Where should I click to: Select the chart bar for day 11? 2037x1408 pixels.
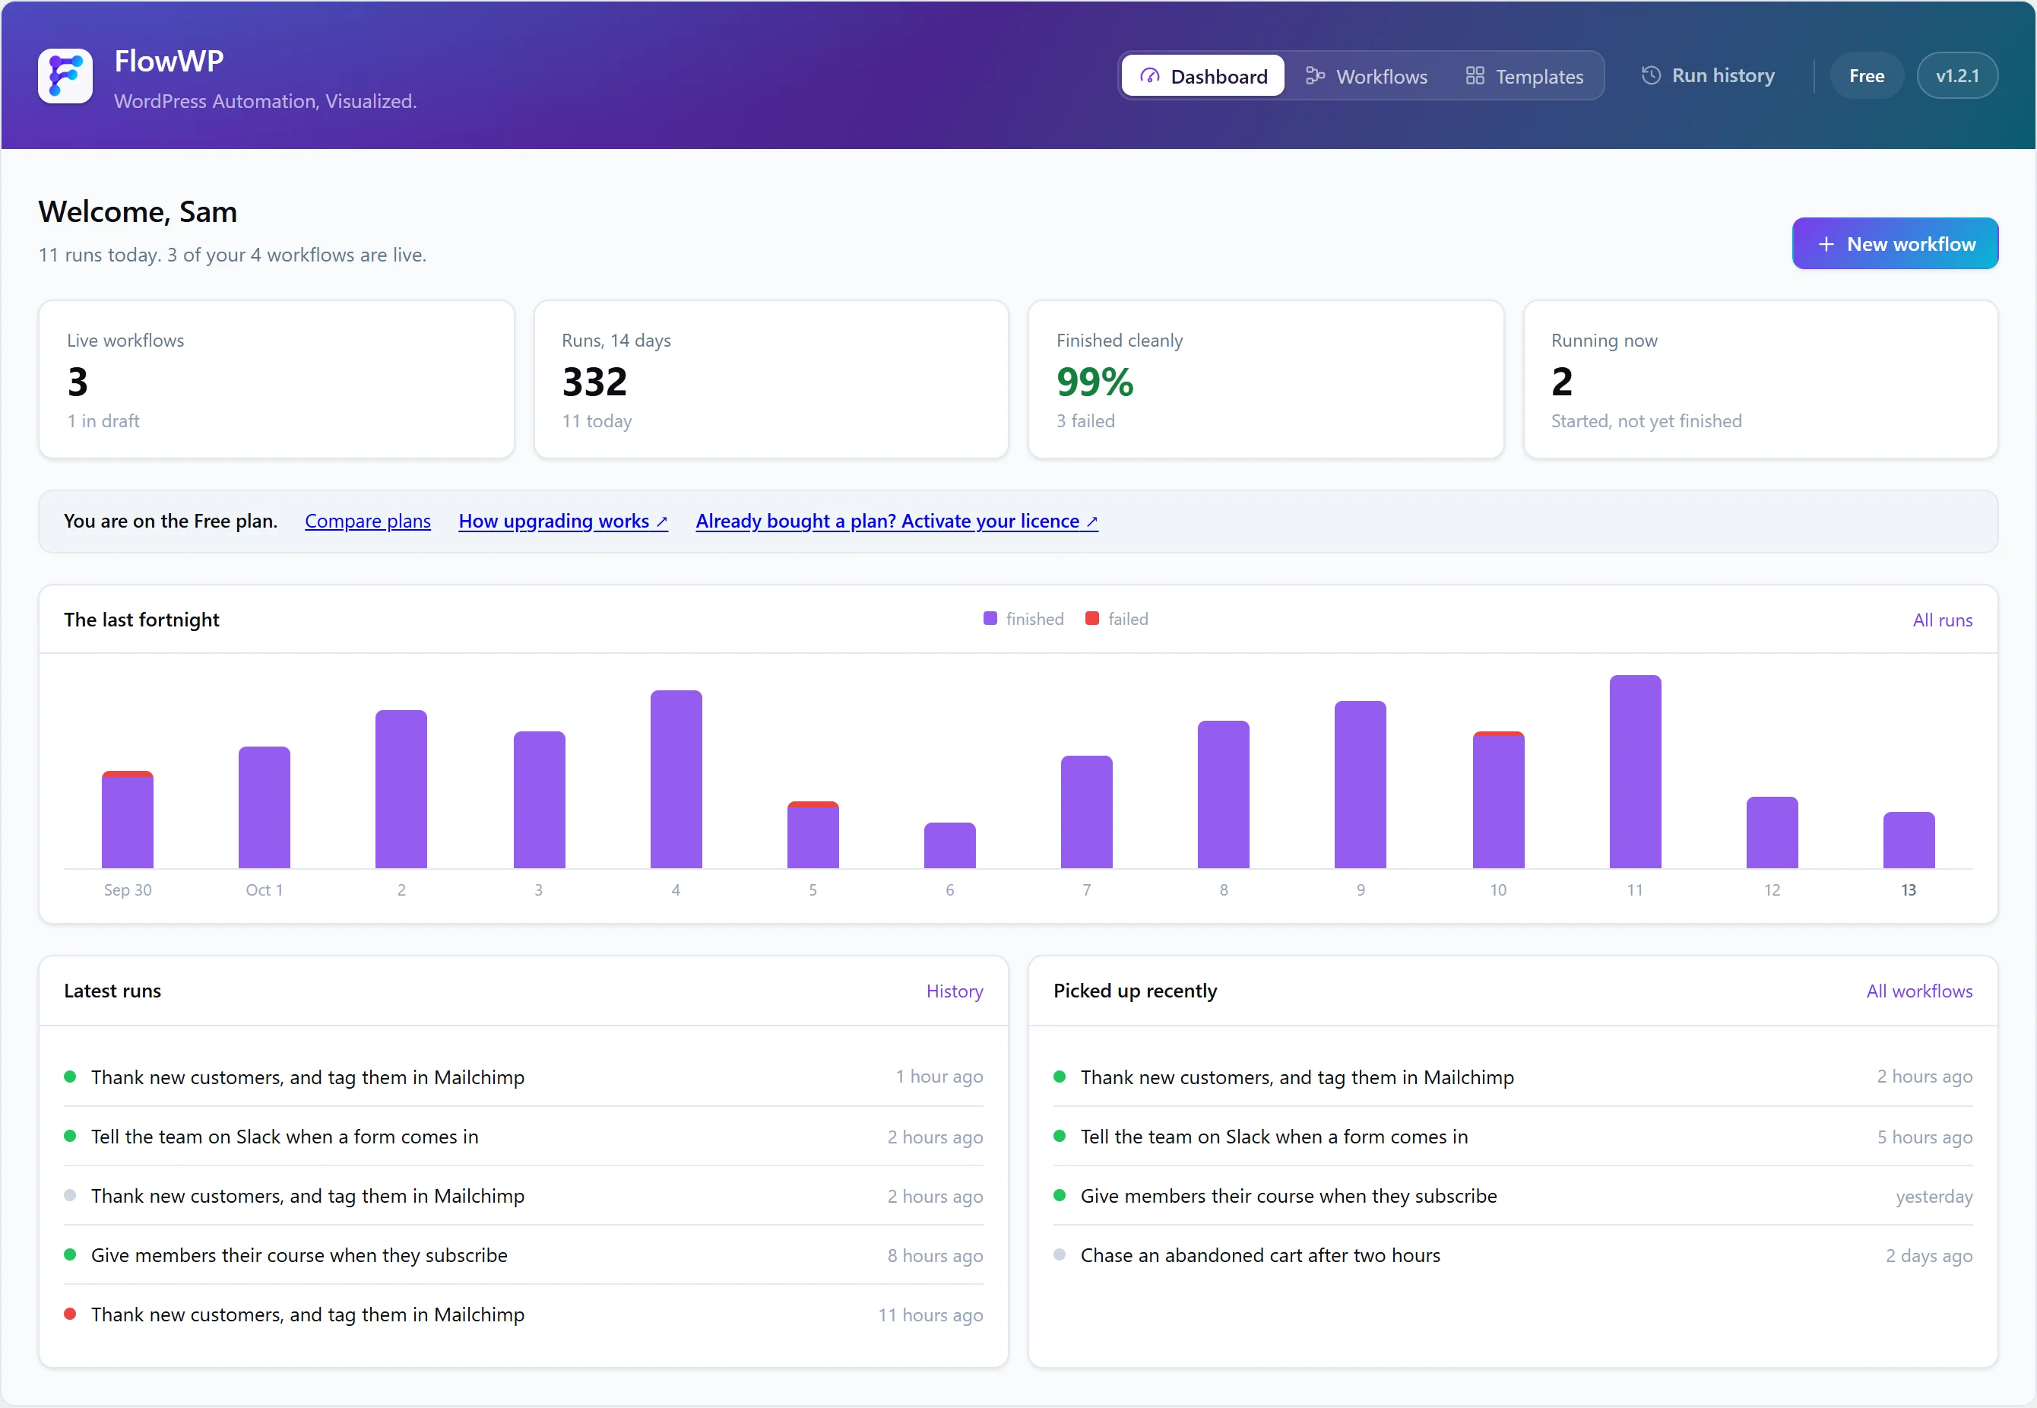(1635, 772)
